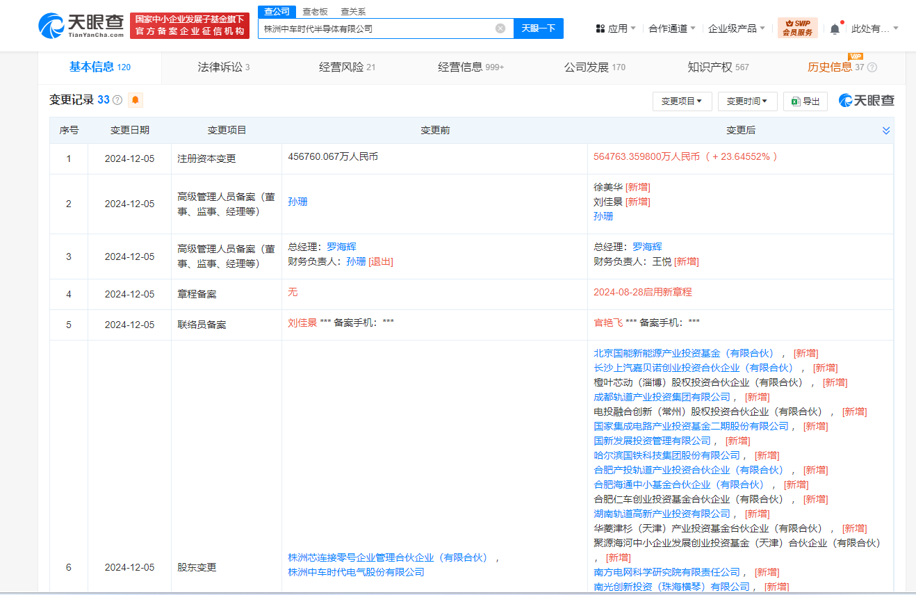The width and height of the screenshot is (916, 595).
Task: Open 历史信息 VIP tab
Action: click(835, 67)
